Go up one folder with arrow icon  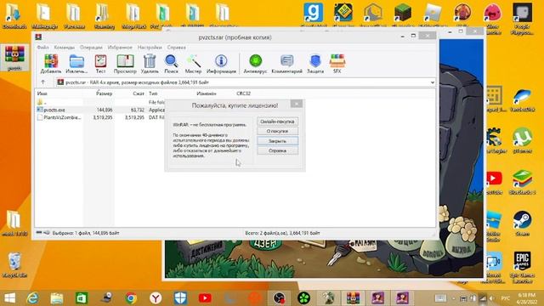pos(43,82)
